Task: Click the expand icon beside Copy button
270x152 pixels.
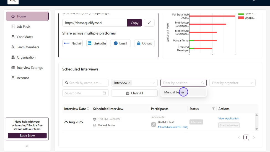Action: 149,23
